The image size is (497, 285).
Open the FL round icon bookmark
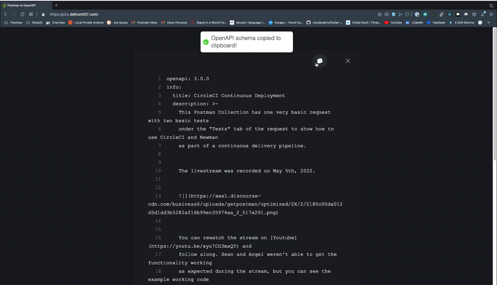[x=480, y=22]
